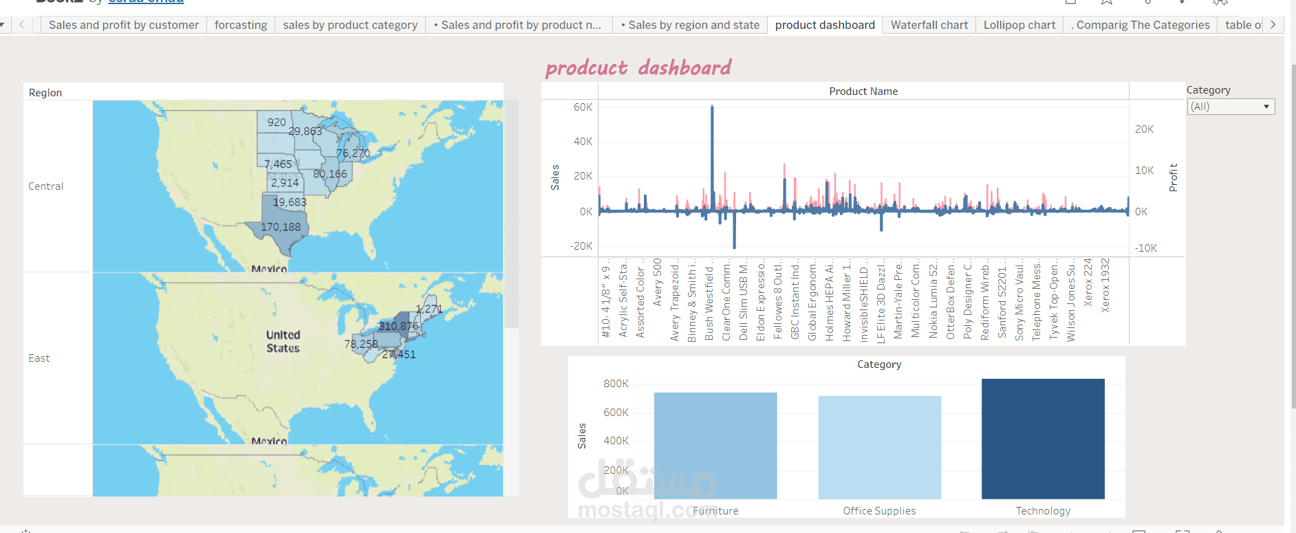This screenshot has width=1296, height=533.
Task: Click the 27,451 label on East map
Action: coord(399,355)
